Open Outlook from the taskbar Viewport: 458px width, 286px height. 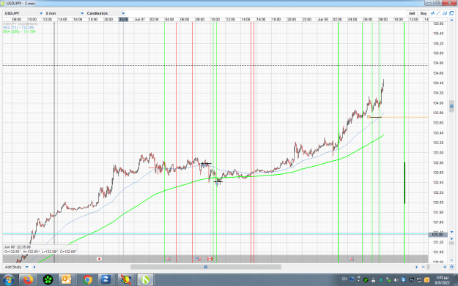(x=66, y=280)
